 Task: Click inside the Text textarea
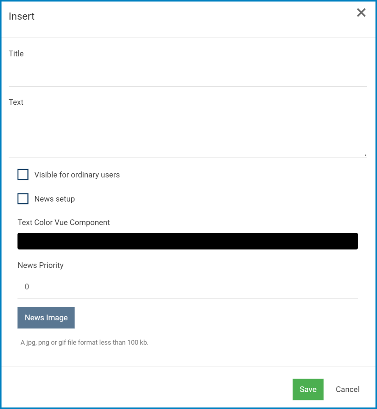click(x=187, y=131)
